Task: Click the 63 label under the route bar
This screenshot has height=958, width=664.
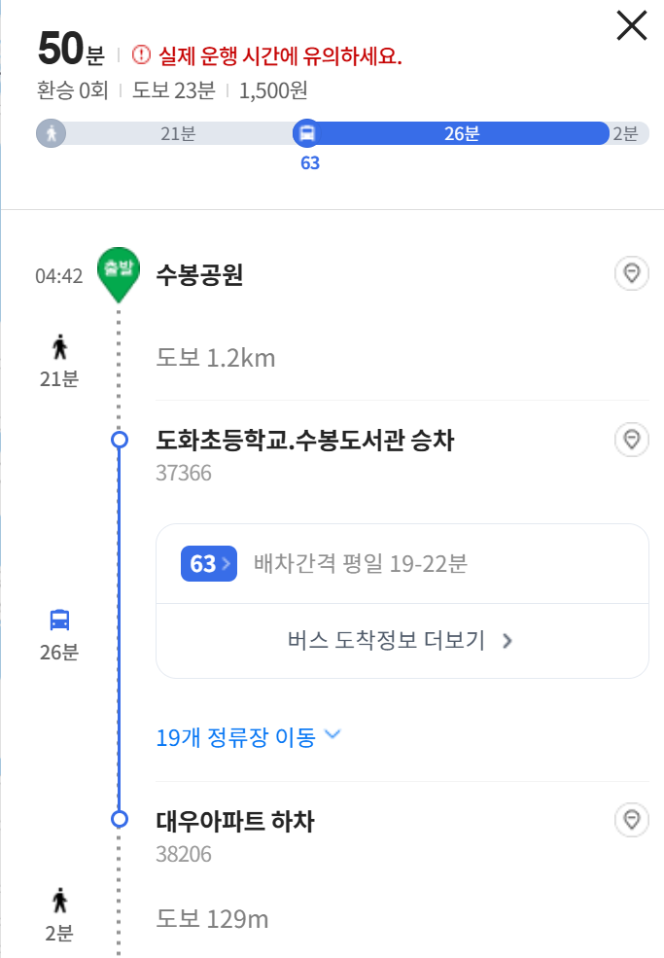Action: tap(310, 162)
